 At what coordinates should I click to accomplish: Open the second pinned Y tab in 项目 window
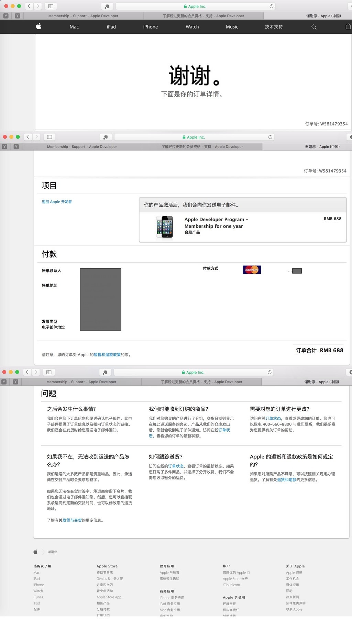(16, 146)
